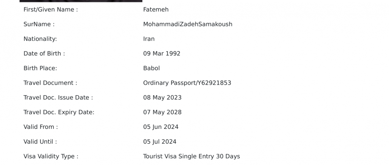Select Tourist Visa Single Entry 30 Days text

coord(191,156)
